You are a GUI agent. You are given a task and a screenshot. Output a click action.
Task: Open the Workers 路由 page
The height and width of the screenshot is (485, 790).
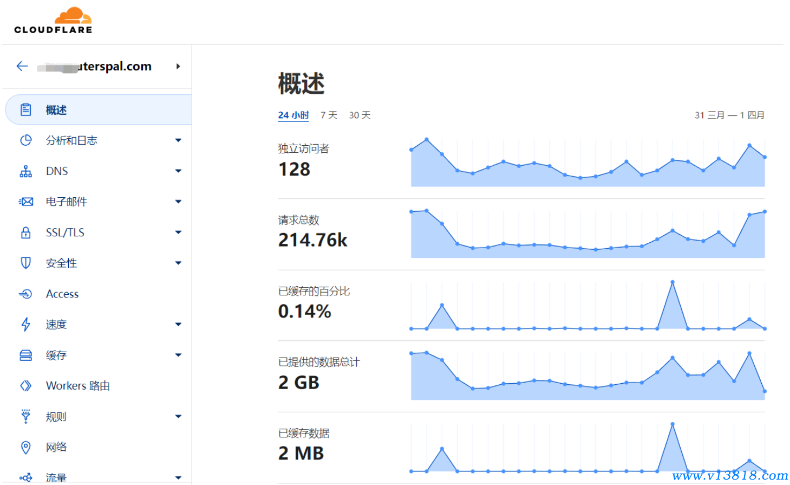77,386
